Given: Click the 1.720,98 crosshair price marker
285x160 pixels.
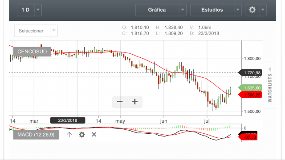Looking at the screenshot, I should click(250, 73).
